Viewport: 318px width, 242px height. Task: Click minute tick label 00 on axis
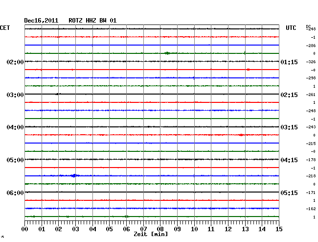tap(24, 229)
